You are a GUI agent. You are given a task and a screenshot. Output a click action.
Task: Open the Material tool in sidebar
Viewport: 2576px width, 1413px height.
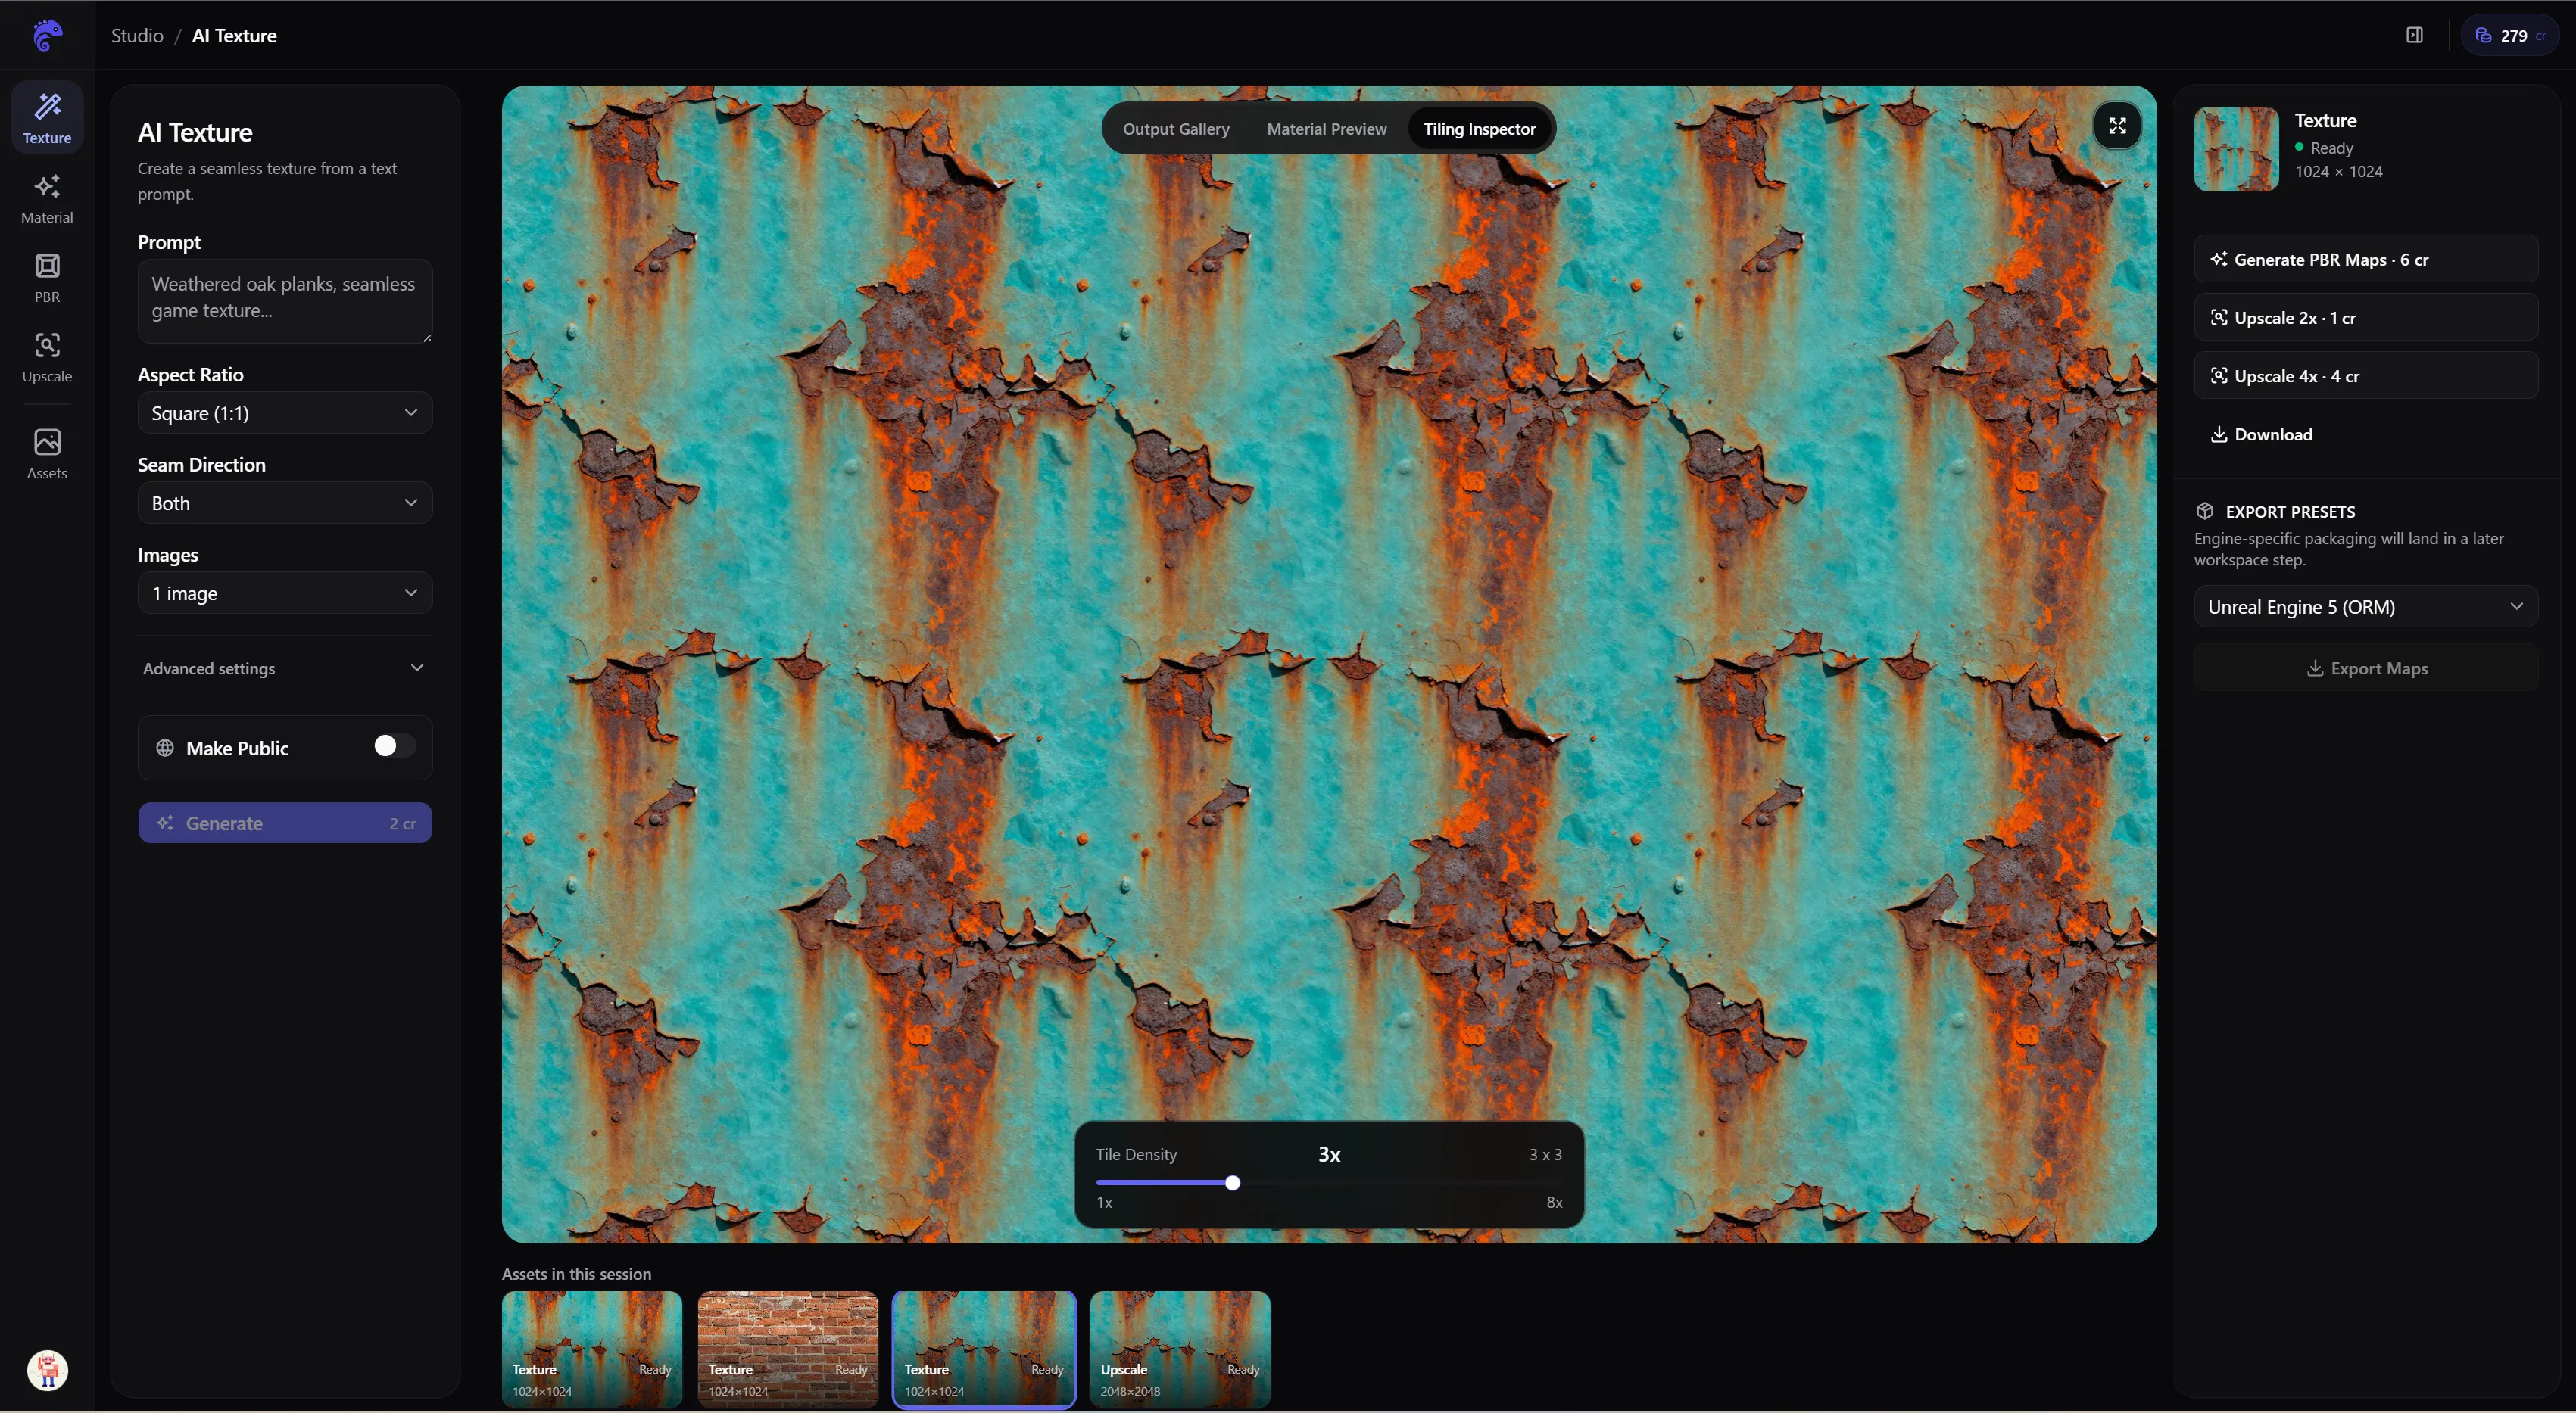(x=47, y=198)
